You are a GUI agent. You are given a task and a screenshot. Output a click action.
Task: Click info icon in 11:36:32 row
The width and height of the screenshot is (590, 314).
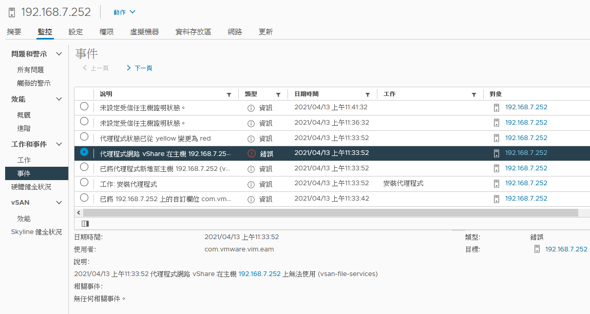pyautogui.click(x=251, y=124)
